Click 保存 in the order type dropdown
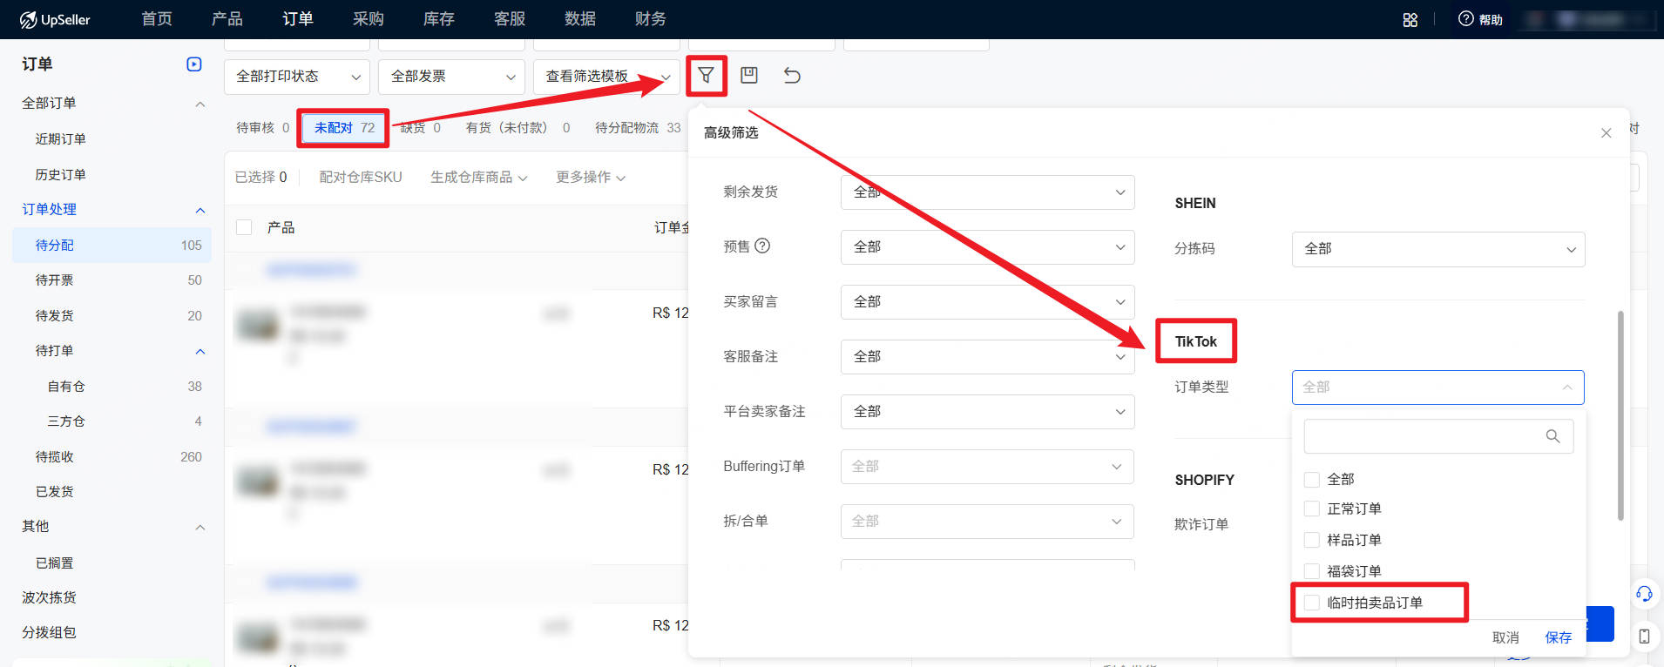1664x667 pixels. [1559, 637]
